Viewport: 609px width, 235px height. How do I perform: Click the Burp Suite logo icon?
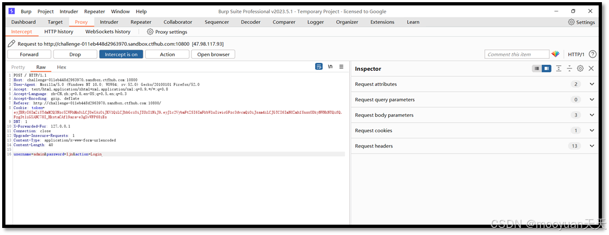11,11
